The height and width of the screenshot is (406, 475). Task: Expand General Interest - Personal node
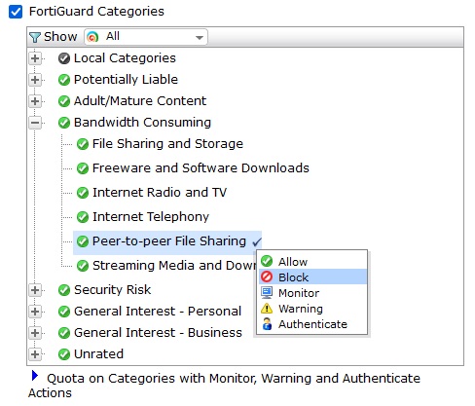click(x=35, y=312)
